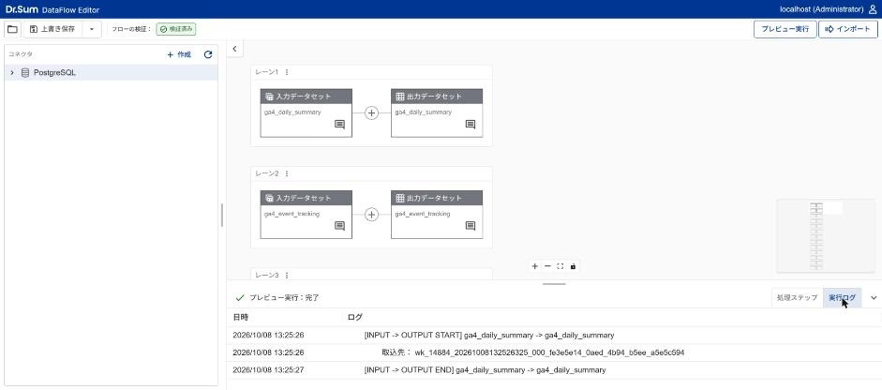Refresh the connector list
Screen dimensions: 882x390
[x=208, y=54]
